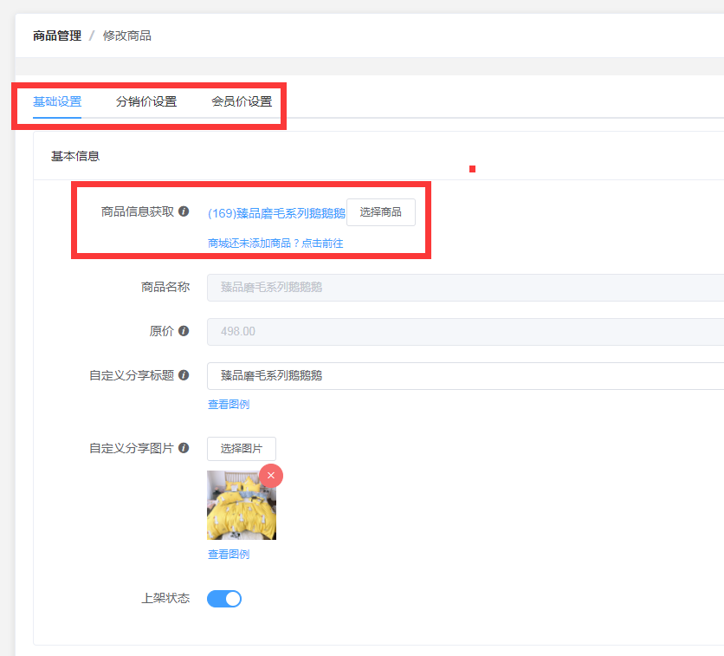Click the 原价 field showing 498.00
The image size is (724, 656).
[465, 331]
